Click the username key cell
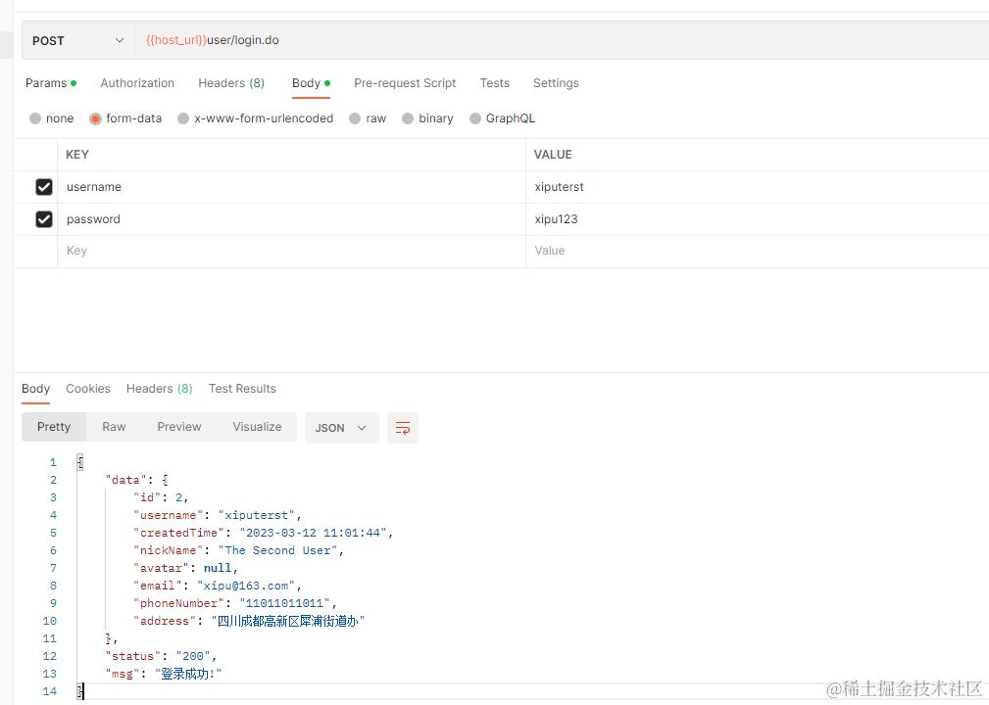Image resolution: width=989 pixels, height=705 pixels. tap(291, 187)
